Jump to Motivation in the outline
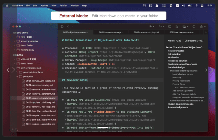Image resolution: width=218 pixels, height=140 pixels. tap(173, 57)
